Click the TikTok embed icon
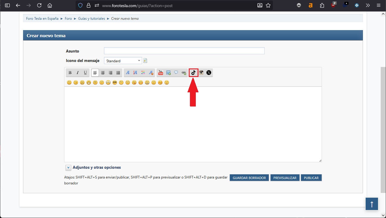The height and width of the screenshot is (218, 386). coord(193,73)
